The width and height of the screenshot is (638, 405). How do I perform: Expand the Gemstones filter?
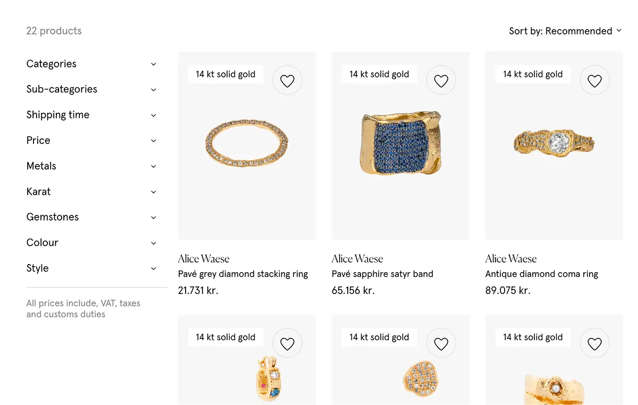tap(91, 217)
